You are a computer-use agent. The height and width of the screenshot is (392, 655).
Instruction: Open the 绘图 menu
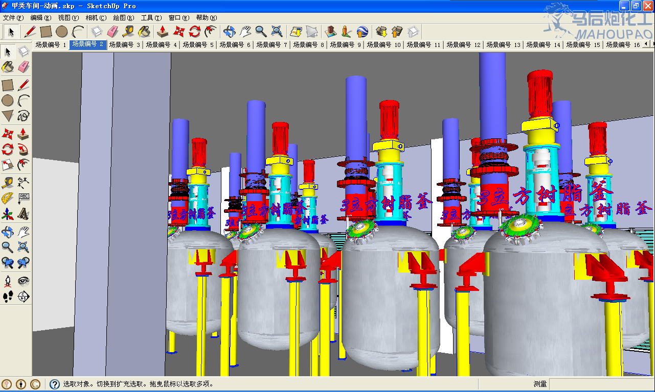point(124,18)
